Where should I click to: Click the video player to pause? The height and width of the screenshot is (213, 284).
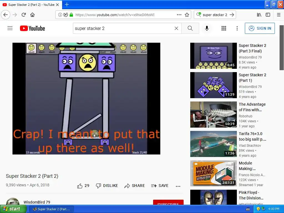click(87, 98)
